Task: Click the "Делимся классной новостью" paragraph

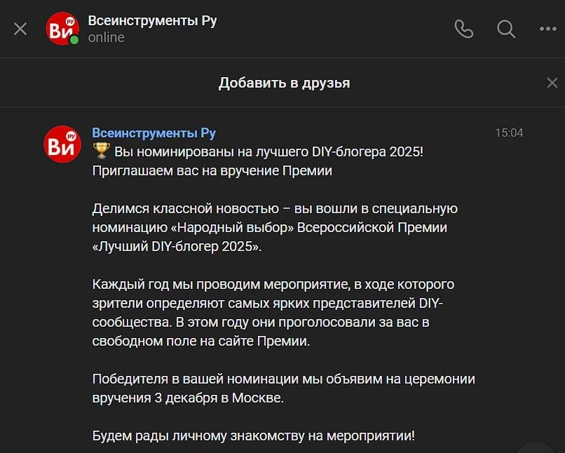Action: coord(275,227)
